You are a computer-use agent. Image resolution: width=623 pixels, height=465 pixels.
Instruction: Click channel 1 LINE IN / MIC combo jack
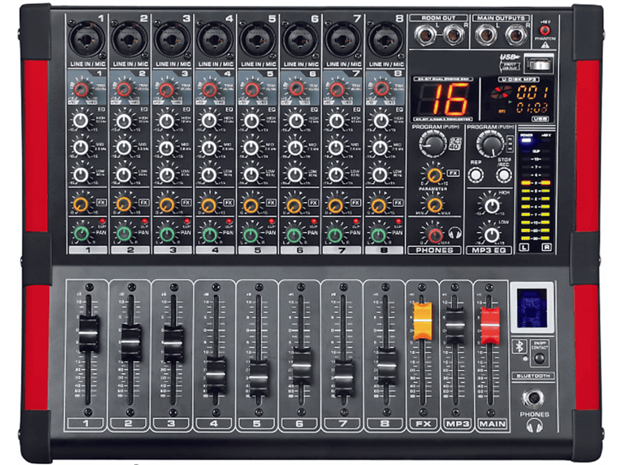click(x=86, y=40)
